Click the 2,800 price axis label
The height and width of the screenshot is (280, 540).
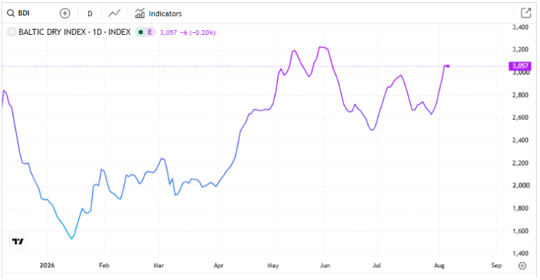pyautogui.click(x=520, y=95)
